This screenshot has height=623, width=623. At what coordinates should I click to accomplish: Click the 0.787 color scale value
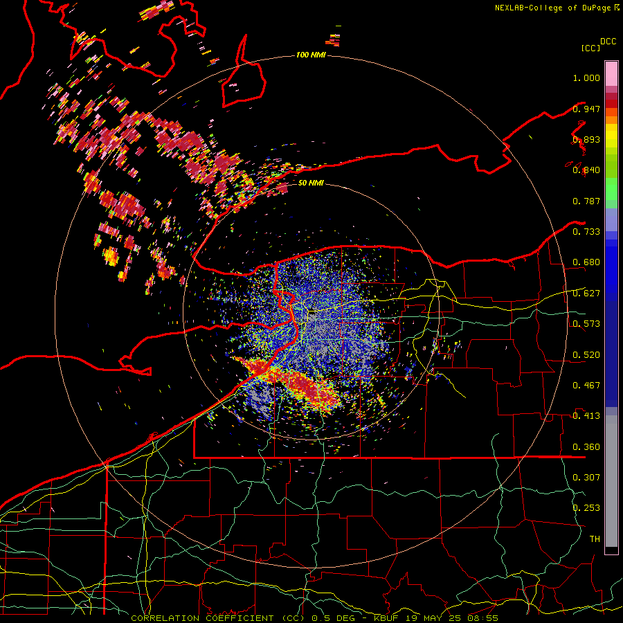[586, 201]
